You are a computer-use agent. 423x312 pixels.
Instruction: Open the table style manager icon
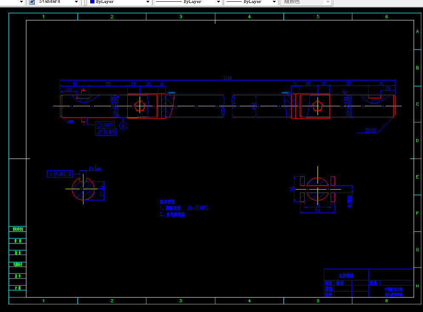coord(32,2)
